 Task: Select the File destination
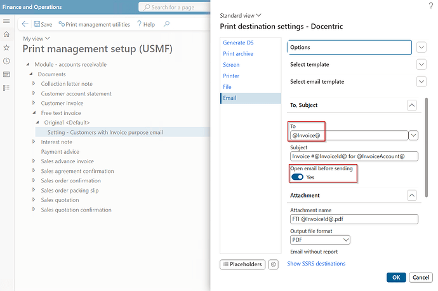[227, 87]
